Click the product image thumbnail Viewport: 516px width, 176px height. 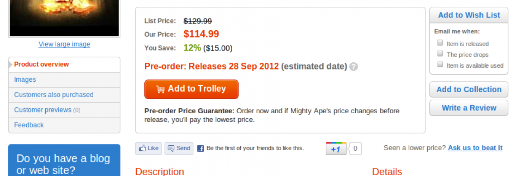(x=64, y=18)
